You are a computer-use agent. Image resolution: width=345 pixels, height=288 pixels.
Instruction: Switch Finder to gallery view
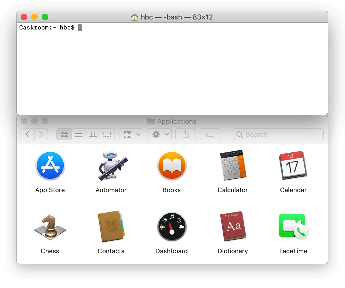point(107,134)
